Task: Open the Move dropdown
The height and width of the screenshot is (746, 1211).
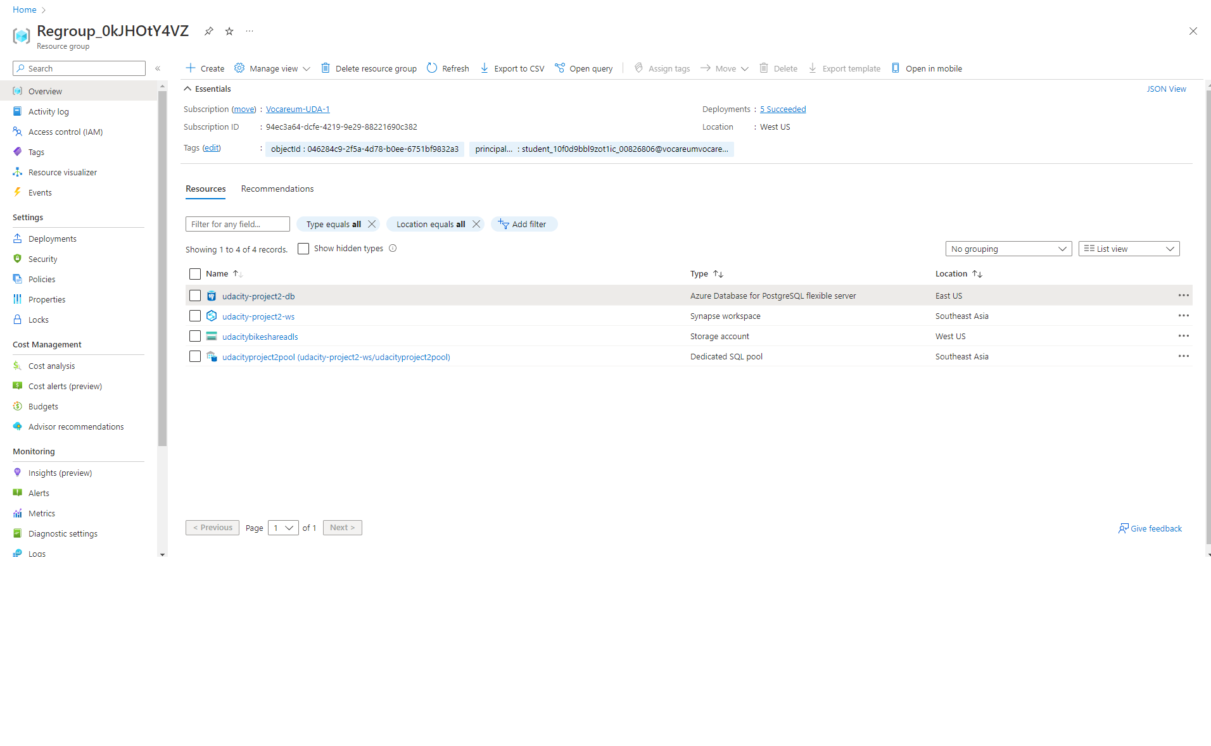Action: tap(725, 68)
